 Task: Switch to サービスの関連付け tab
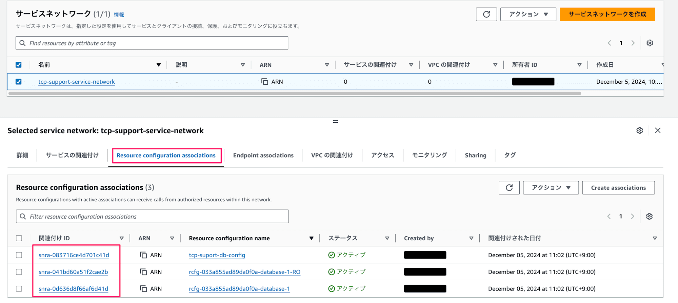72,155
